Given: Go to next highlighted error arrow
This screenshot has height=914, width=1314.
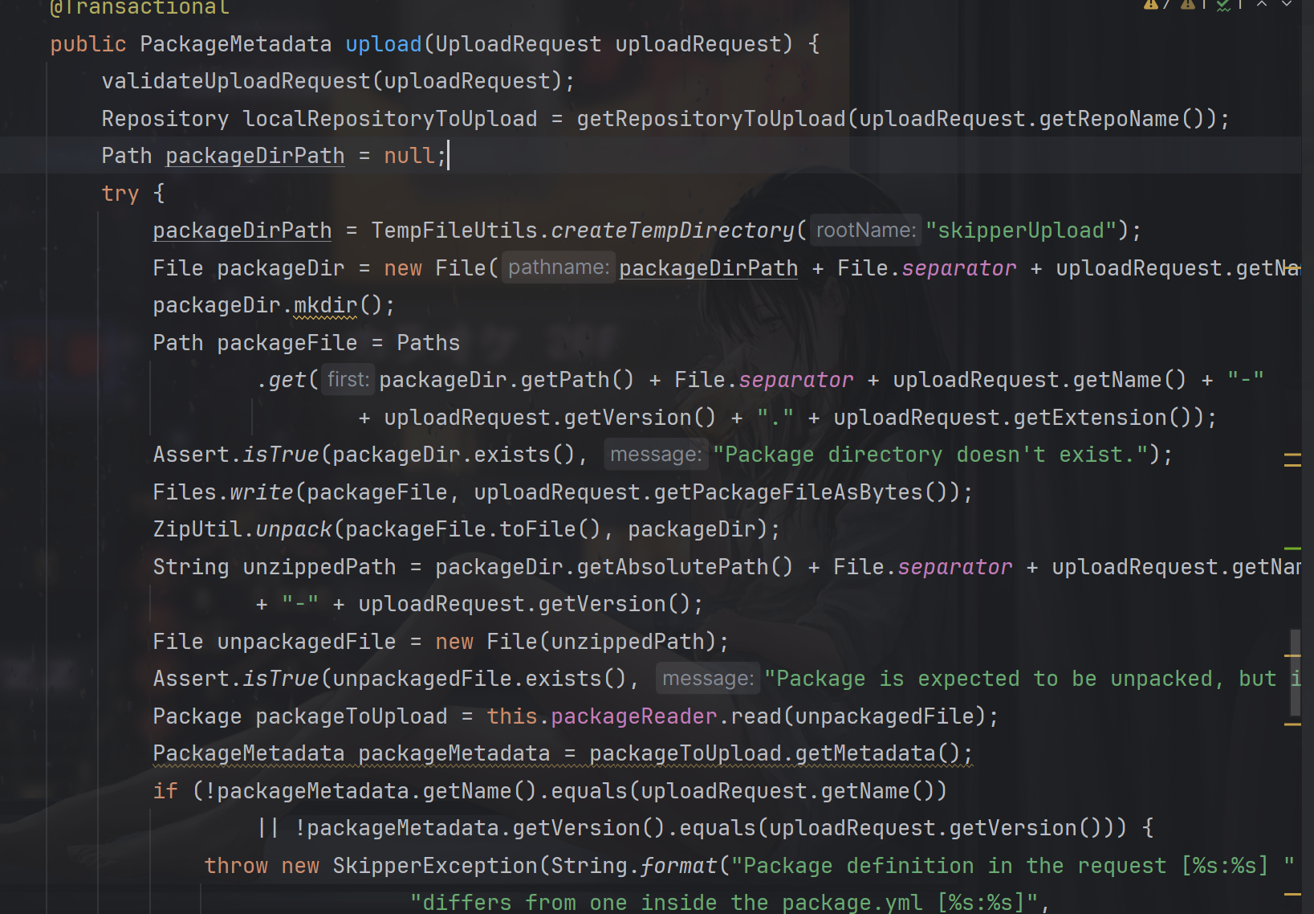Looking at the screenshot, I should (1287, 5).
